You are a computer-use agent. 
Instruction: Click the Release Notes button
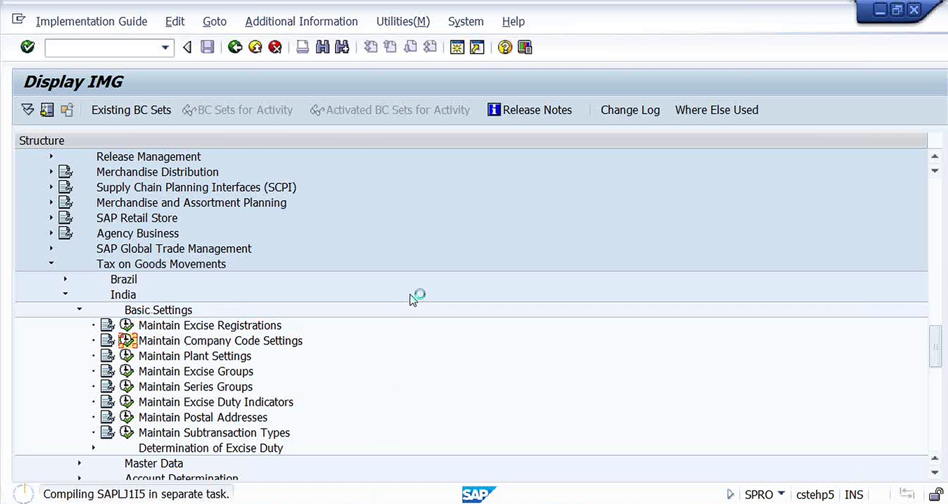click(x=530, y=109)
